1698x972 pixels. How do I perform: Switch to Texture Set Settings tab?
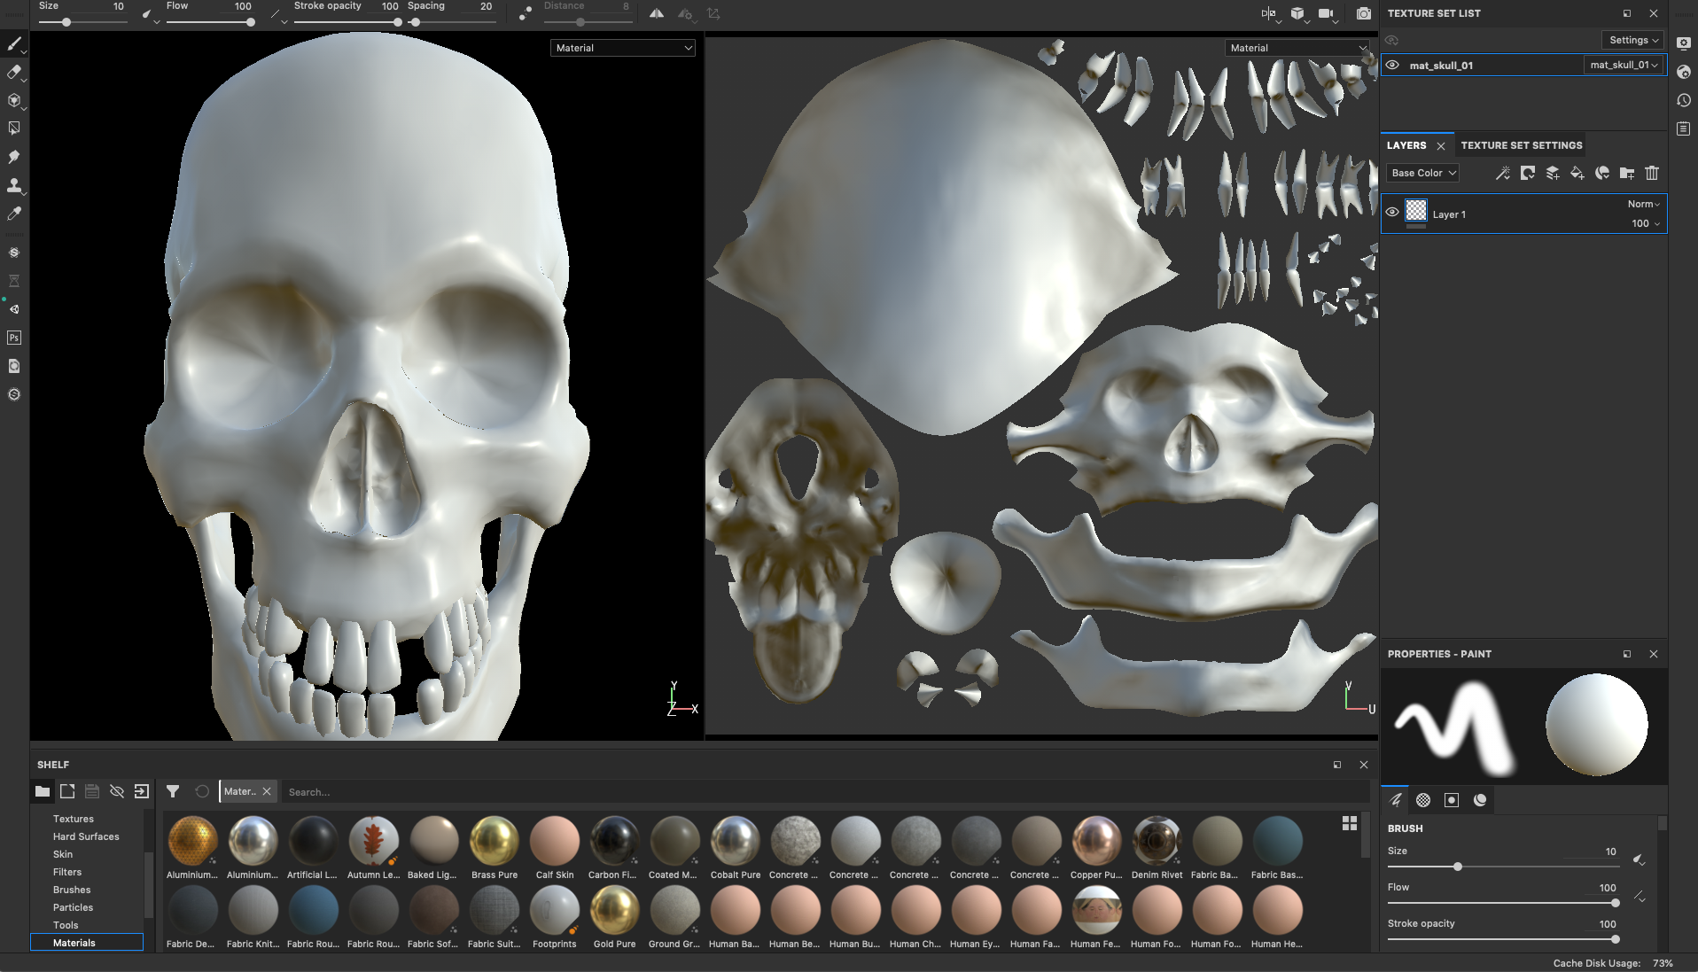point(1522,145)
